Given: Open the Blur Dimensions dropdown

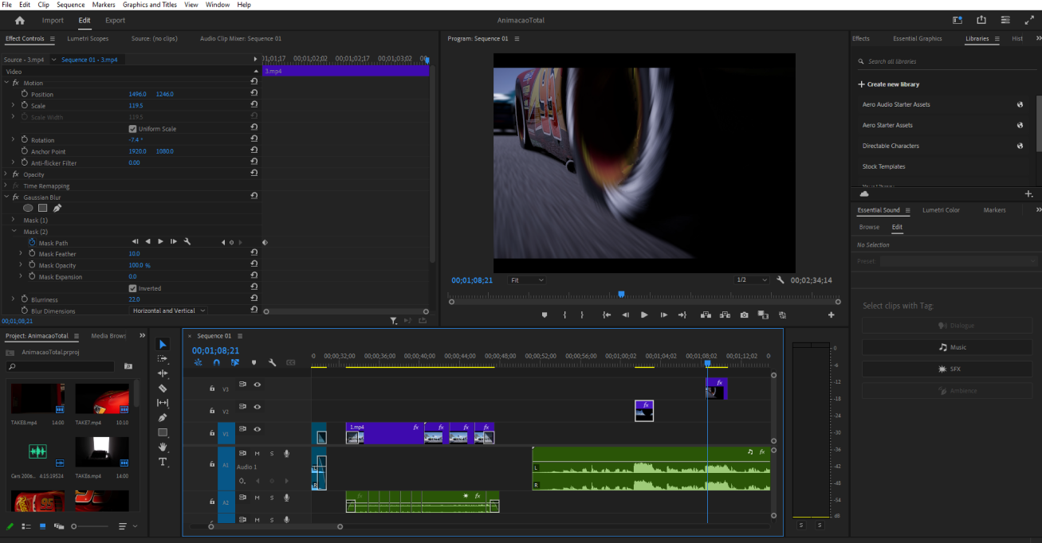Looking at the screenshot, I should (x=168, y=311).
